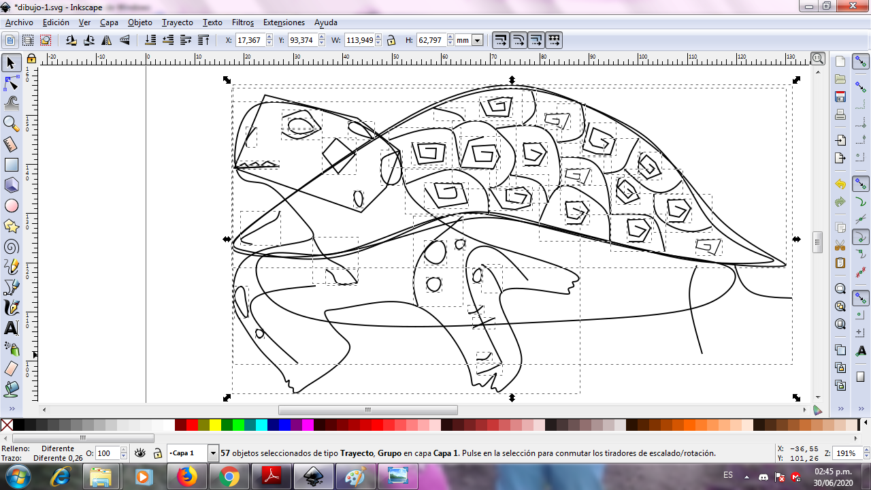Toggle snapping enable button
This screenshot has width=871, height=490.
[861, 63]
